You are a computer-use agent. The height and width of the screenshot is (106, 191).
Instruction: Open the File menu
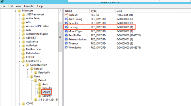tap(4, 6)
